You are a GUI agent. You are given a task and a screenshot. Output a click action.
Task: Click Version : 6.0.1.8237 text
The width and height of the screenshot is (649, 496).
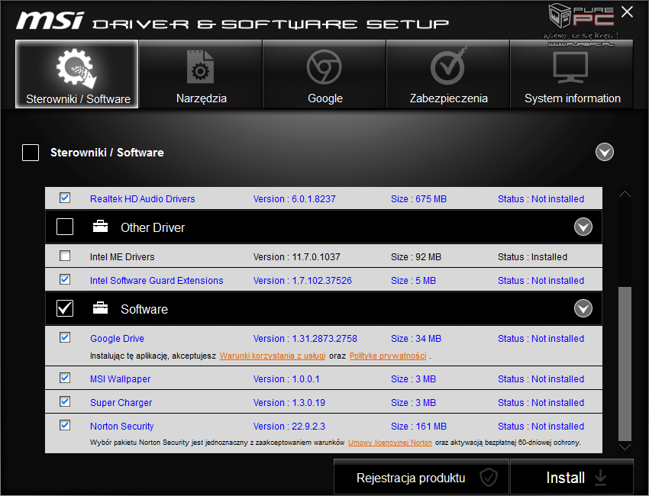point(294,199)
